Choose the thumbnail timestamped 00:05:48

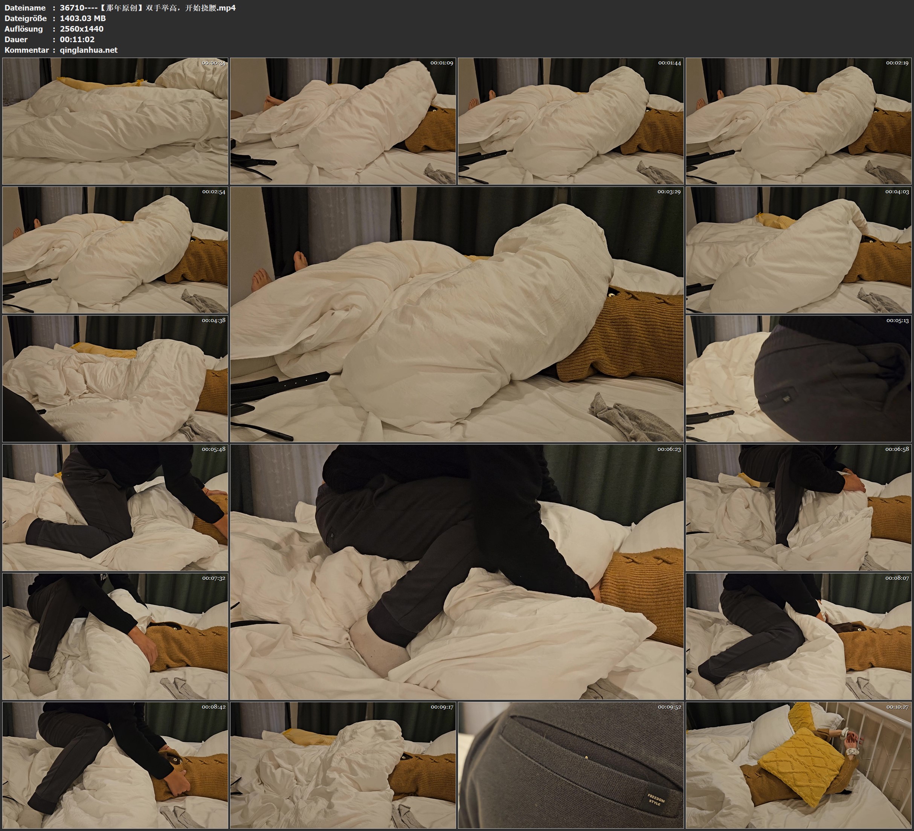[115, 507]
